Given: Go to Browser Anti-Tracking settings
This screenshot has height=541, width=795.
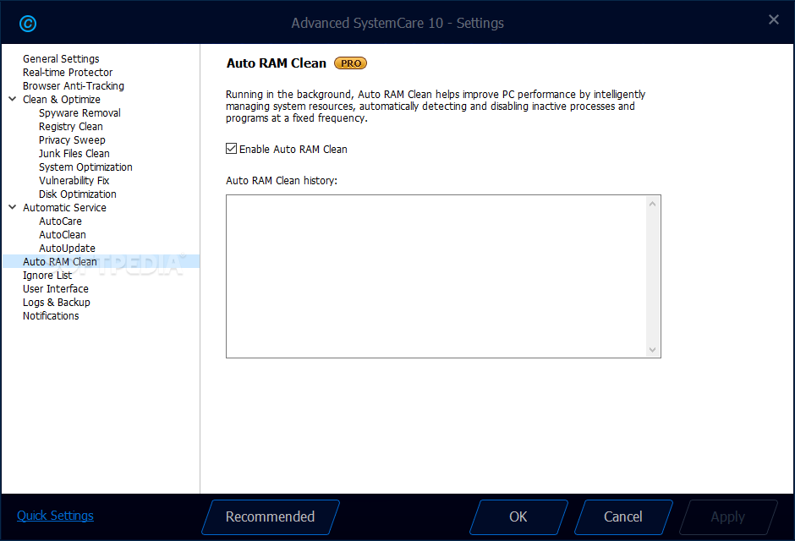Looking at the screenshot, I should pyautogui.click(x=73, y=86).
